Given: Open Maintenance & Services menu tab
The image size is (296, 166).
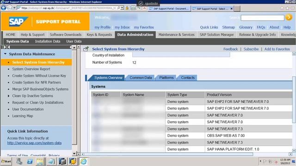Looking at the screenshot, I should [x=176, y=35].
